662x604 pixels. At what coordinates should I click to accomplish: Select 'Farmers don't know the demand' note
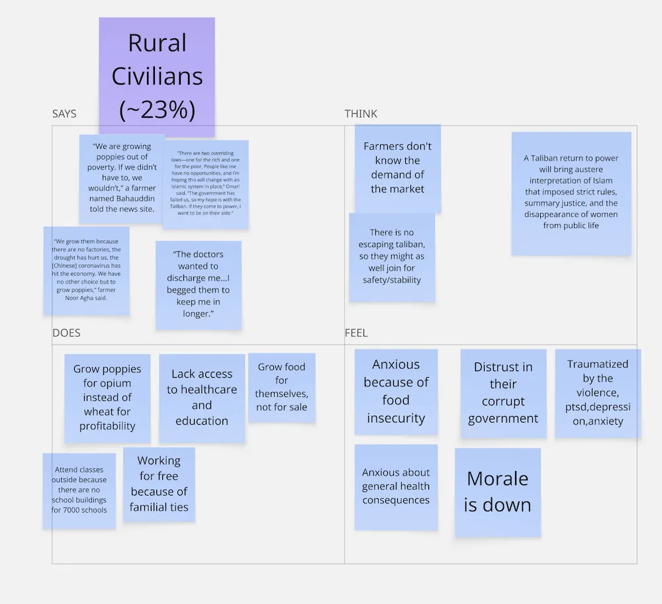click(x=398, y=169)
